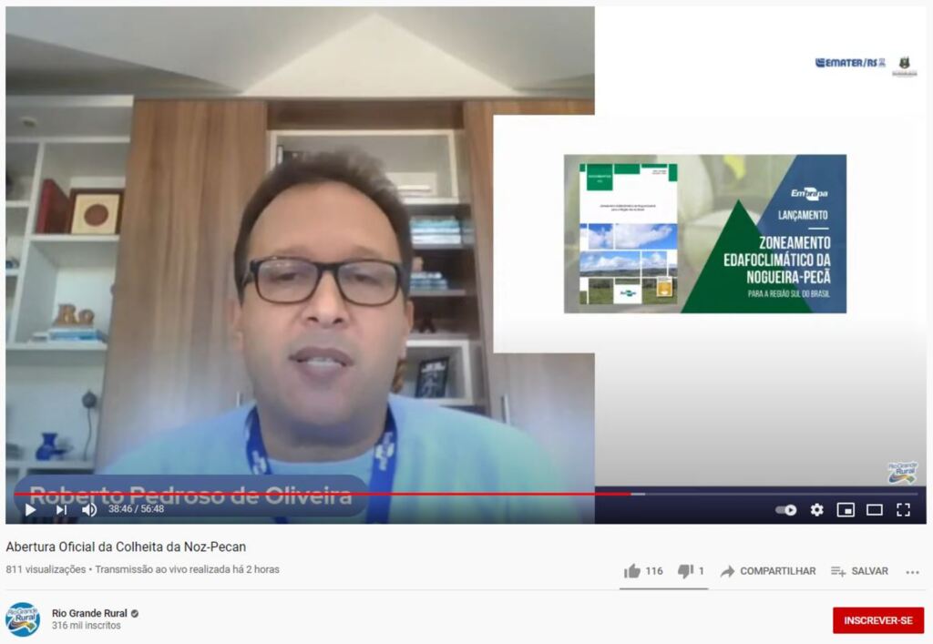Screen dimensions: 933x644
Task: Save video with SALVAR button
Action: (859, 571)
